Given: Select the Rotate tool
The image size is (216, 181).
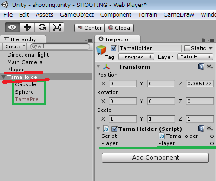Looking at the screenshot, I should [42, 27].
